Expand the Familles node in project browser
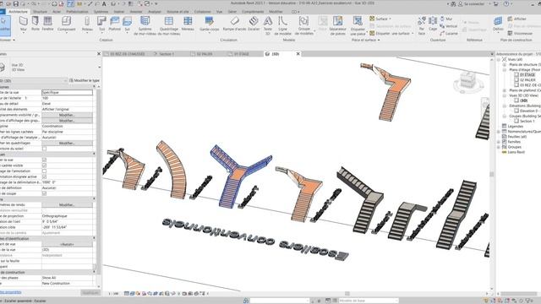This screenshot has height=304, width=541. (499, 142)
